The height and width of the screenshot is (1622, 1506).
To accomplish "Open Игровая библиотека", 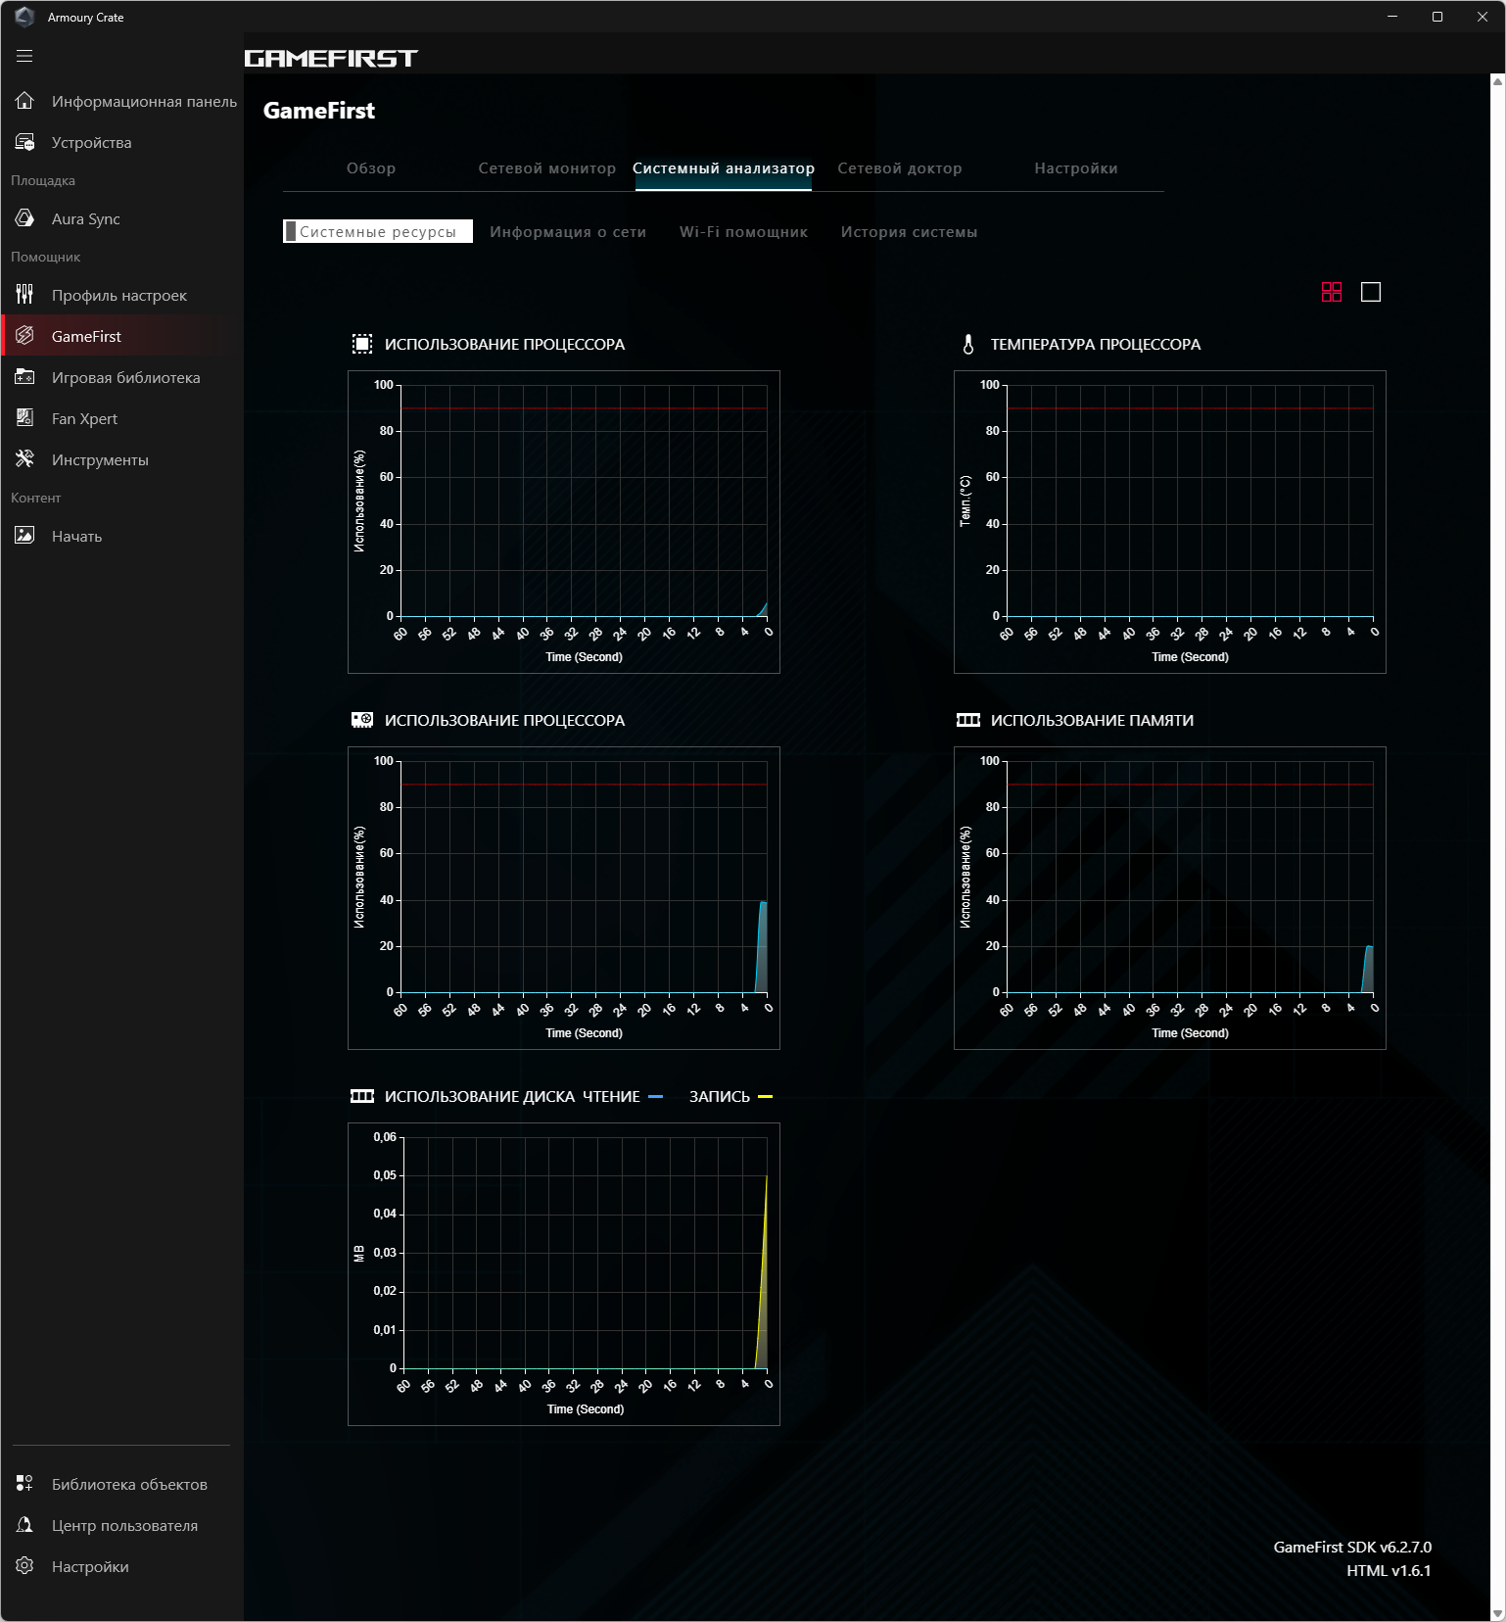I will 122,377.
